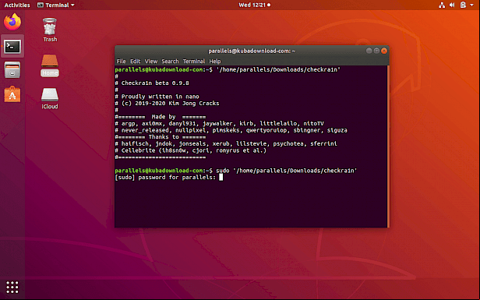Screen dimensions: 480x300
Task: Click 'Proudly written in nano' line
Action: click(157, 97)
